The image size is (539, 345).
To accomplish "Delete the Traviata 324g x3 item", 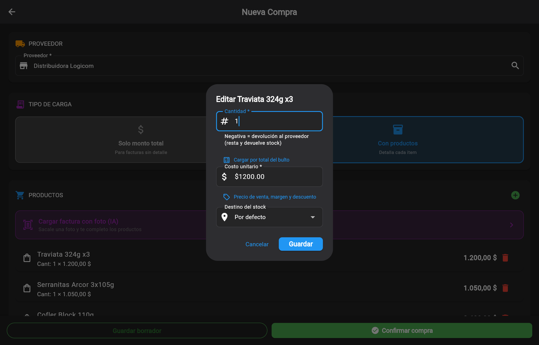I will click(505, 258).
